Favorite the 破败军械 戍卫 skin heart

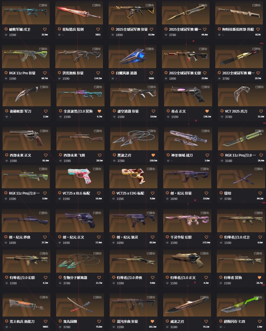click(x=45, y=29)
